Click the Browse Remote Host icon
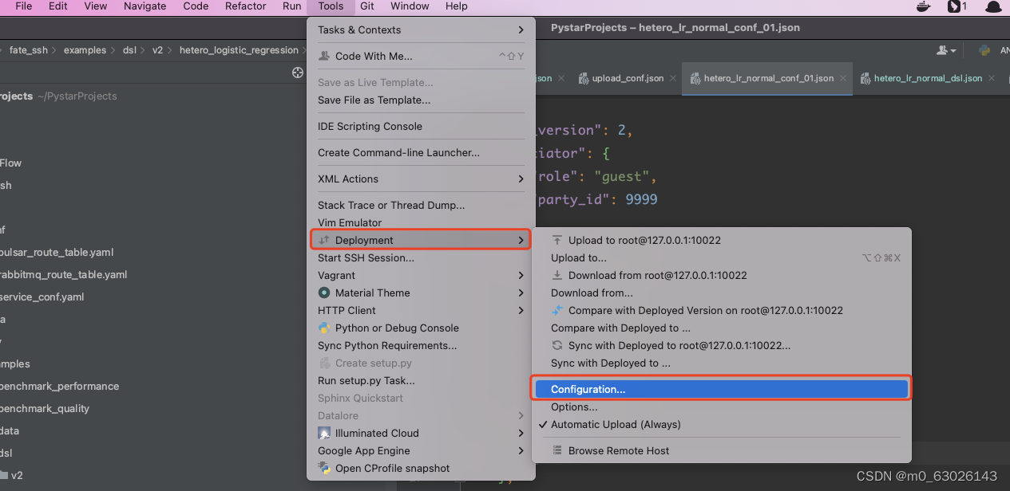The width and height of the screenshot is (1010, 491). click(x=557, y=450)
